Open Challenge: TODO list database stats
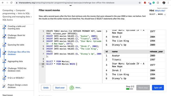Viewport: 171px width, 96px height. (17, 70)
